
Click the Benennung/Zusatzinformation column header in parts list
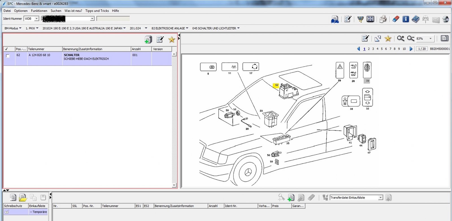coord(97,49)
